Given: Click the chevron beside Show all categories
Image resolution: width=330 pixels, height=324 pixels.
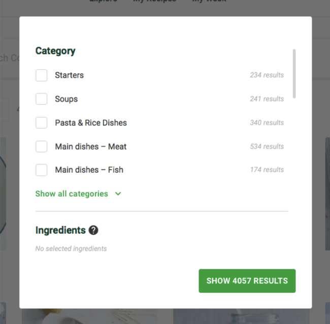Looking at the screenshot, I should pos(118,193).
